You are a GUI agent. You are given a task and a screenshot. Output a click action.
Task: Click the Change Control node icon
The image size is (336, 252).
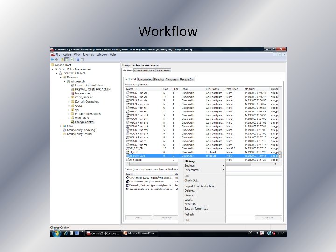(x=73, y=122)
